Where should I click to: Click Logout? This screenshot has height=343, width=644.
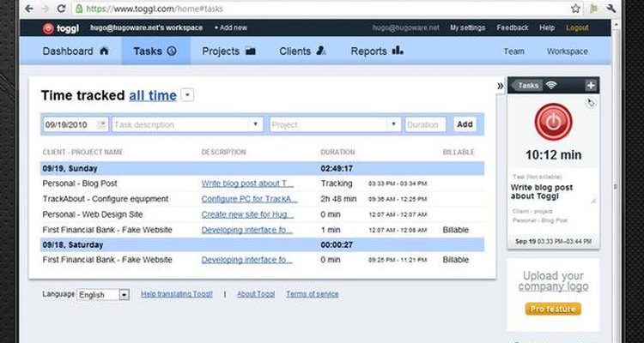[x=577, y=28]
